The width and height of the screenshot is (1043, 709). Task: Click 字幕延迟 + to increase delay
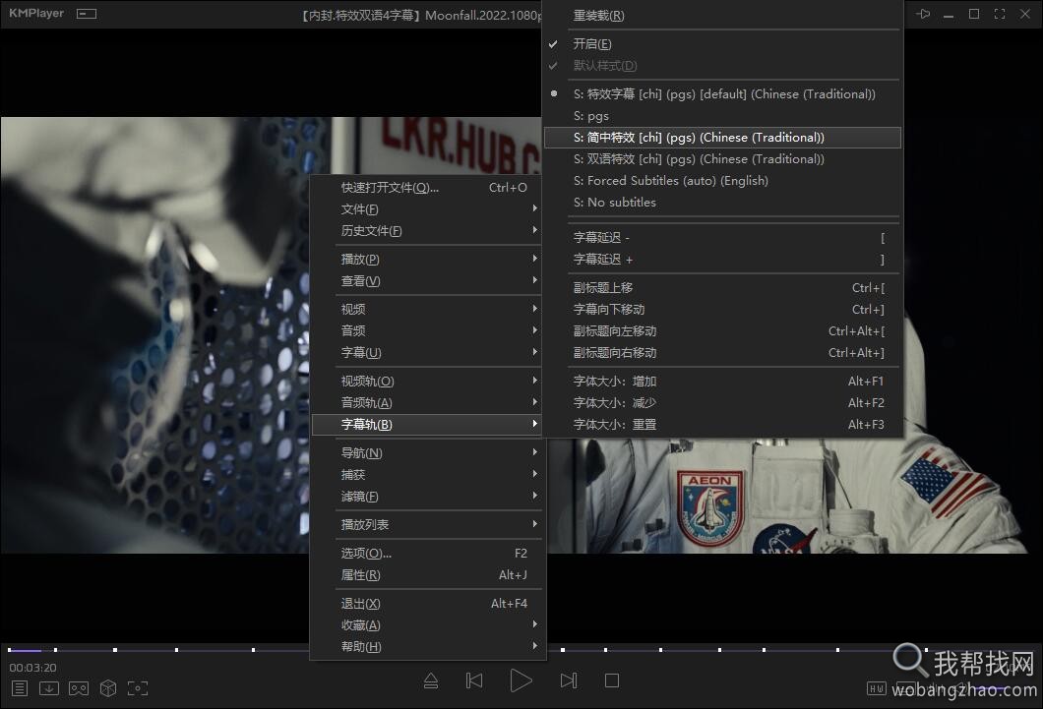722,260
